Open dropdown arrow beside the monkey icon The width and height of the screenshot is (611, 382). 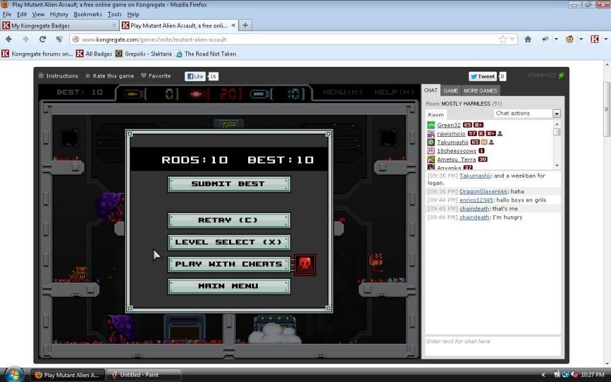pyautogui.click(x=581, y=39)
